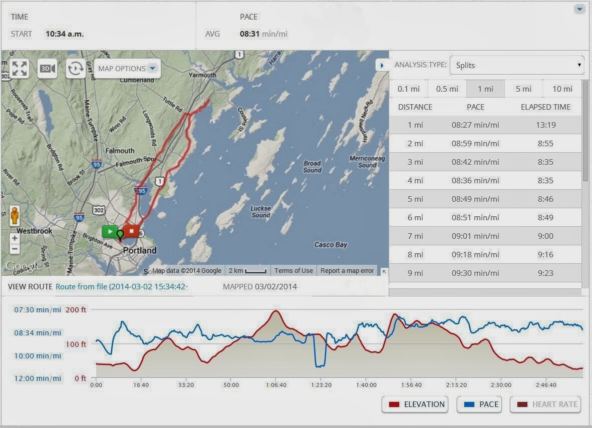Select the 5 mi split tab
Screen dimensions: 592x428
click(523, 89)
